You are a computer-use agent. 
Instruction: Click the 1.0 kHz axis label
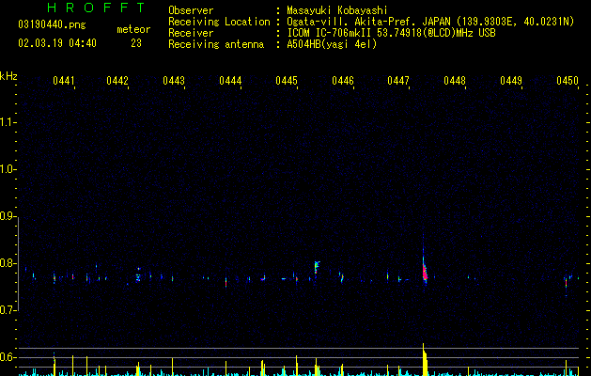(x=8, y=169)
